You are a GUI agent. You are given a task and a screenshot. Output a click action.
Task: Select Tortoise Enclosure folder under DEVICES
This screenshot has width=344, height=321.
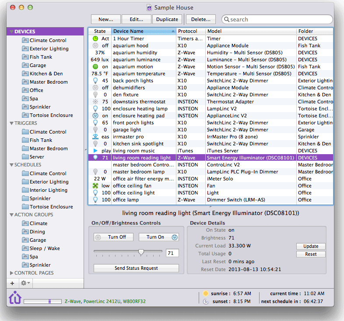(51, 115)
